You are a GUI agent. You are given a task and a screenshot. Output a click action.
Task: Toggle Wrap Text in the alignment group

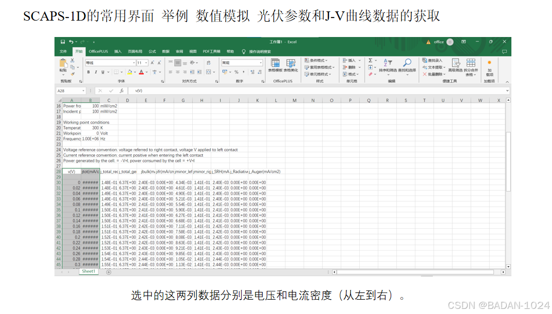[x=208, y=63]
